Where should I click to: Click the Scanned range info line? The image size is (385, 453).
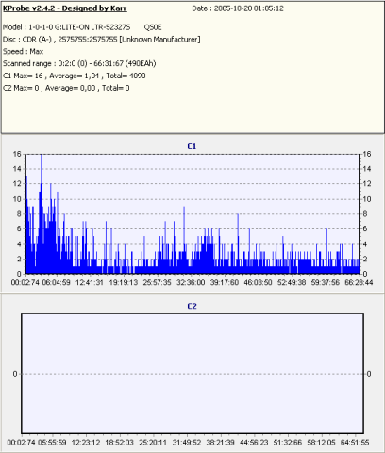[x=79, y=63]
